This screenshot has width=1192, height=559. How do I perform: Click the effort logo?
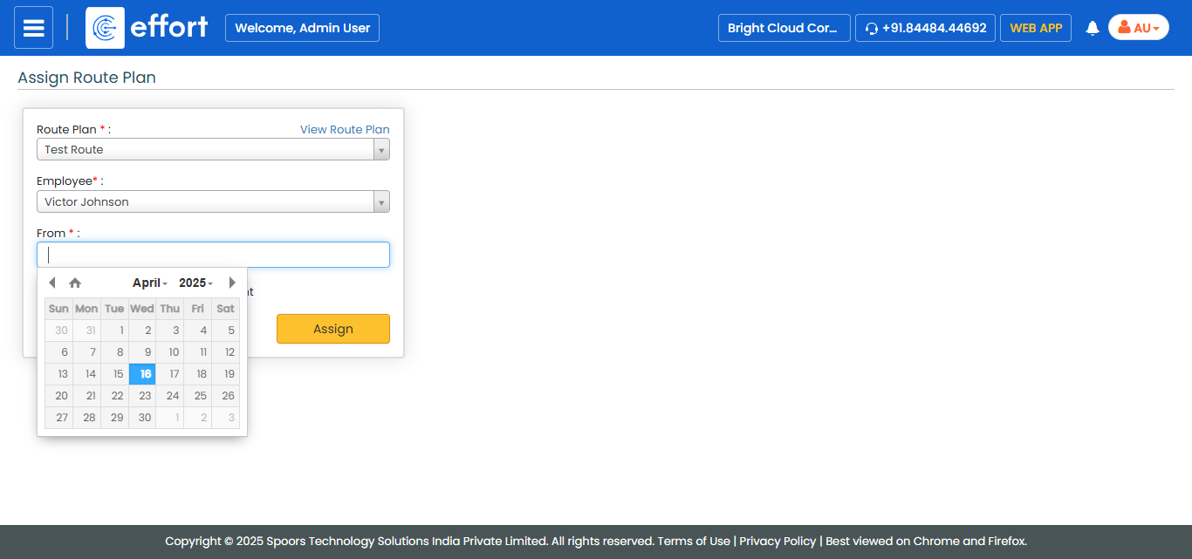(147, 28)
